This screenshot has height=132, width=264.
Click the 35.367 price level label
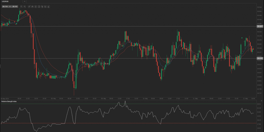[x=260, y=26]
